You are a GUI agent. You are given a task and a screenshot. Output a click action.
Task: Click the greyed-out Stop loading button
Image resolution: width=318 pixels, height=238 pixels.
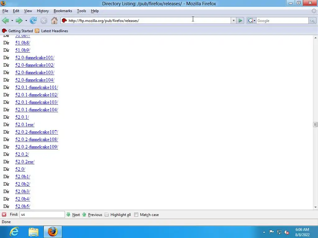[x=43, y=20]
